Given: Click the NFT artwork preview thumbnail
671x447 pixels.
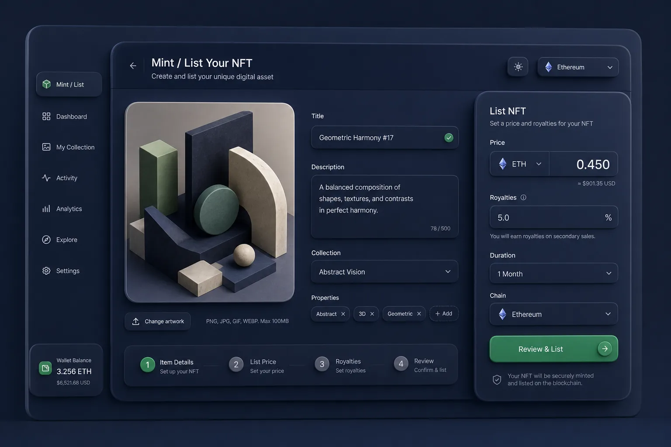Looking at the screenshot, I should (210, 202).
